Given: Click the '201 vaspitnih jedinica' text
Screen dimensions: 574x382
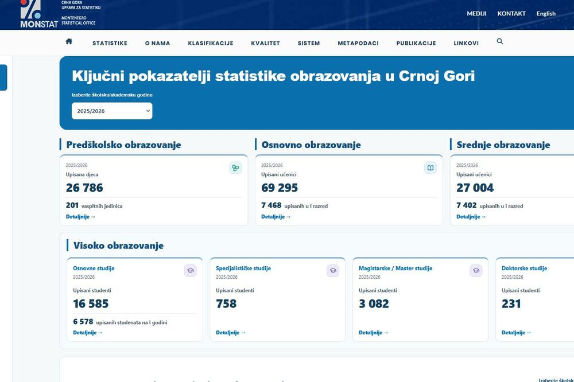Looking at the screenshot, I should [94, 206].
